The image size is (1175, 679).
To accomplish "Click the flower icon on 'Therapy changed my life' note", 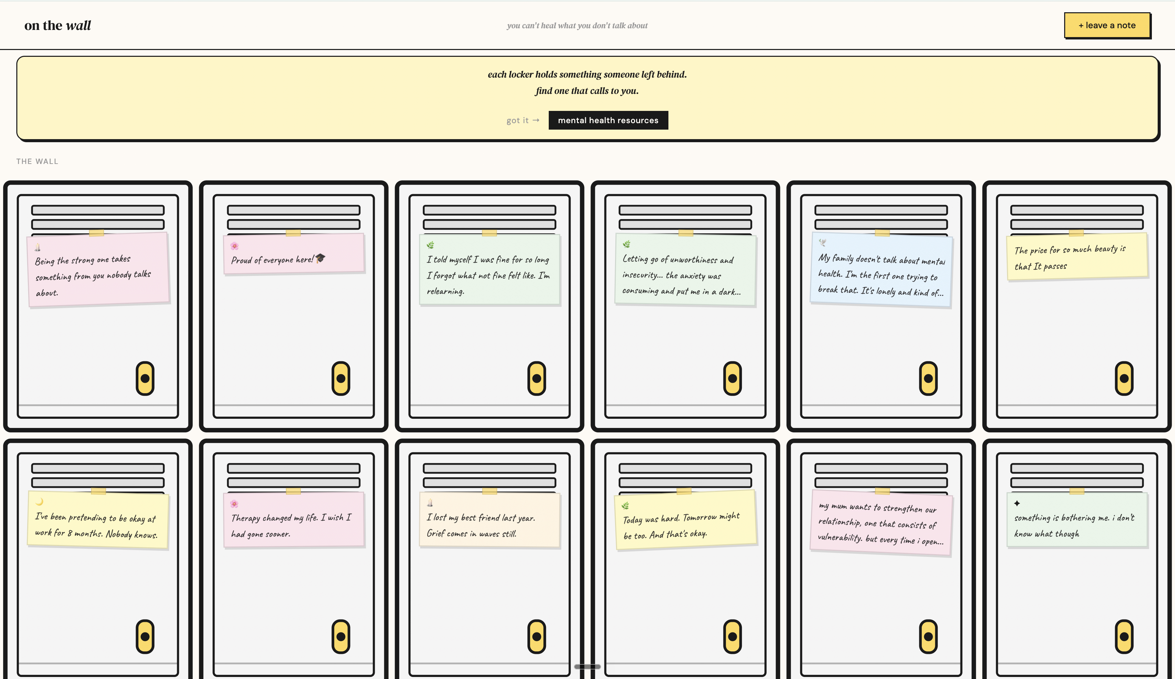I will point(234,504).
